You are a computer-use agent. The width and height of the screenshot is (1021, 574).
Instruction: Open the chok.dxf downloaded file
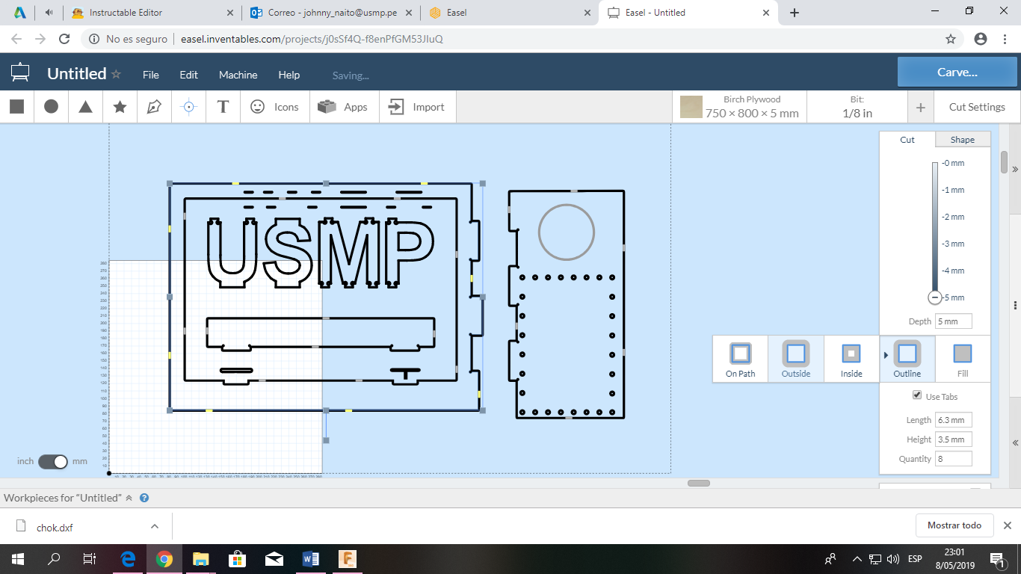click(x=55, y=527)
